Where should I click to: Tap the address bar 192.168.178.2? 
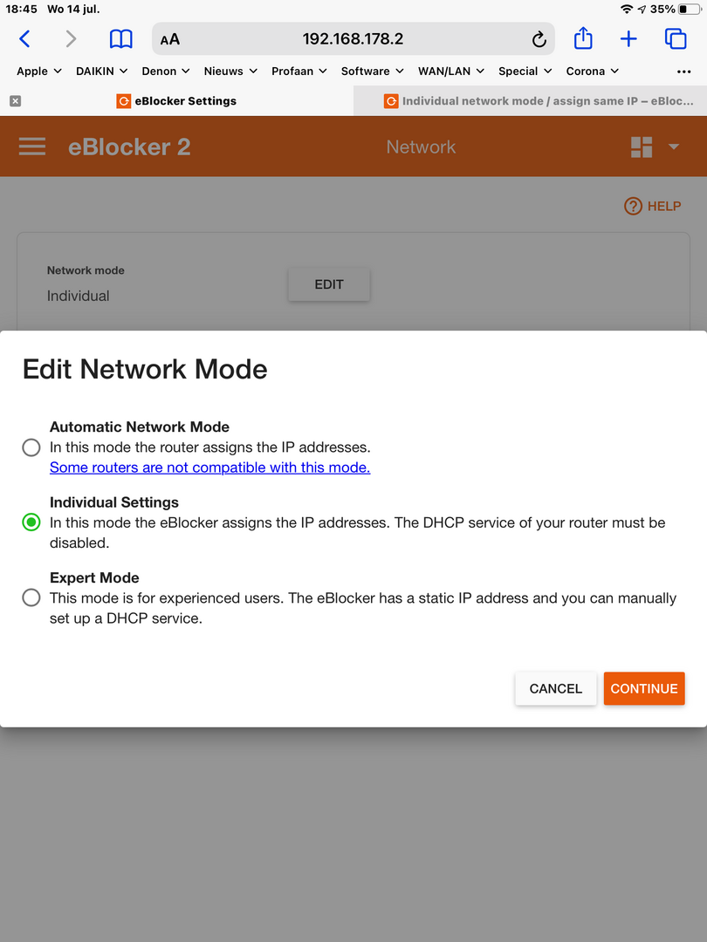(x=353, y=39)
